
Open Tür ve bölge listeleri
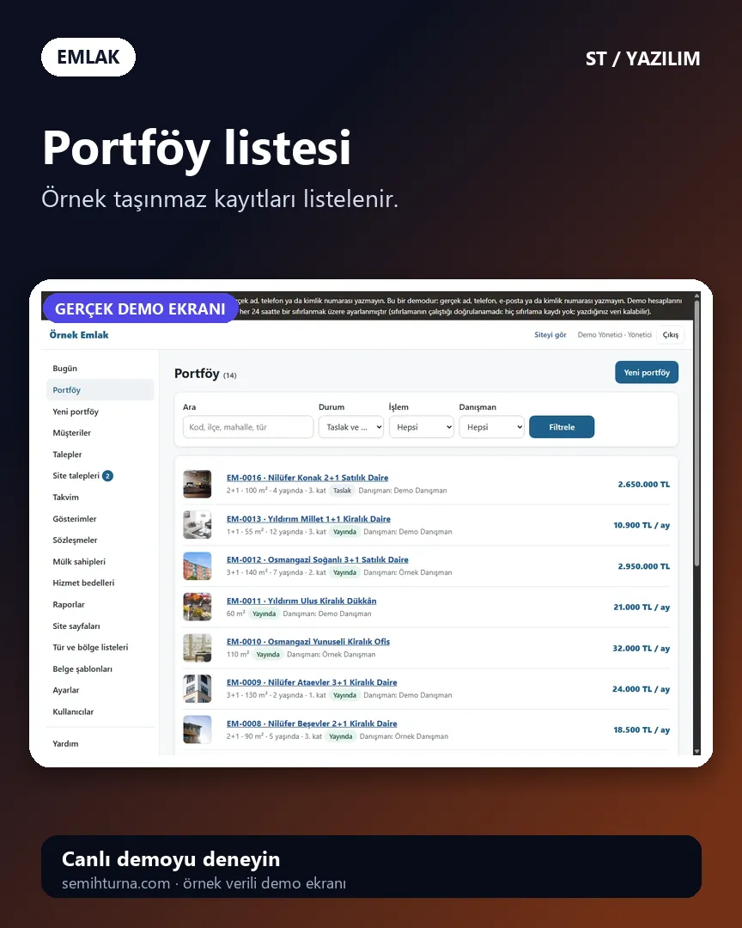tap(90, 648)
